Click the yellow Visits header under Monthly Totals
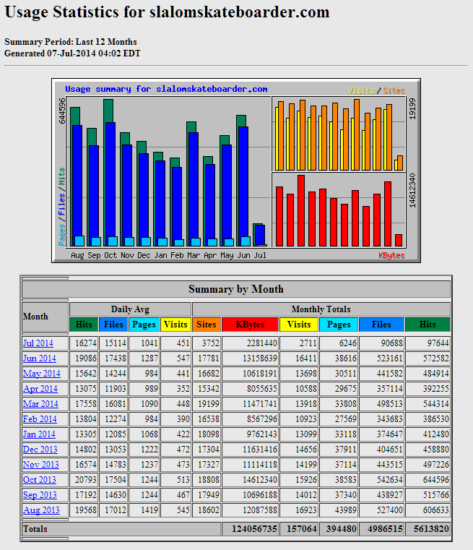The width and height of the screenshot is (473, 550). click(298, 325)
